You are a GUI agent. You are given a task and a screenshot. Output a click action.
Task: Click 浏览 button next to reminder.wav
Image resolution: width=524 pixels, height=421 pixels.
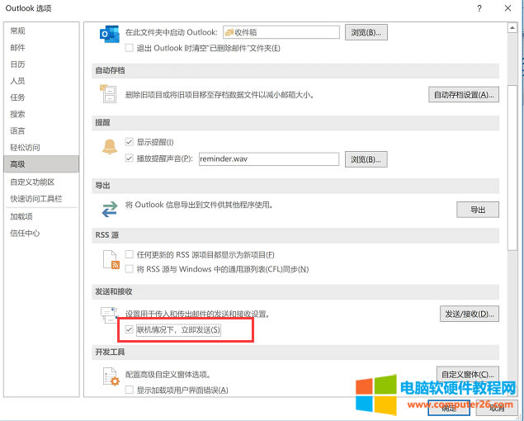coord(366,159)
